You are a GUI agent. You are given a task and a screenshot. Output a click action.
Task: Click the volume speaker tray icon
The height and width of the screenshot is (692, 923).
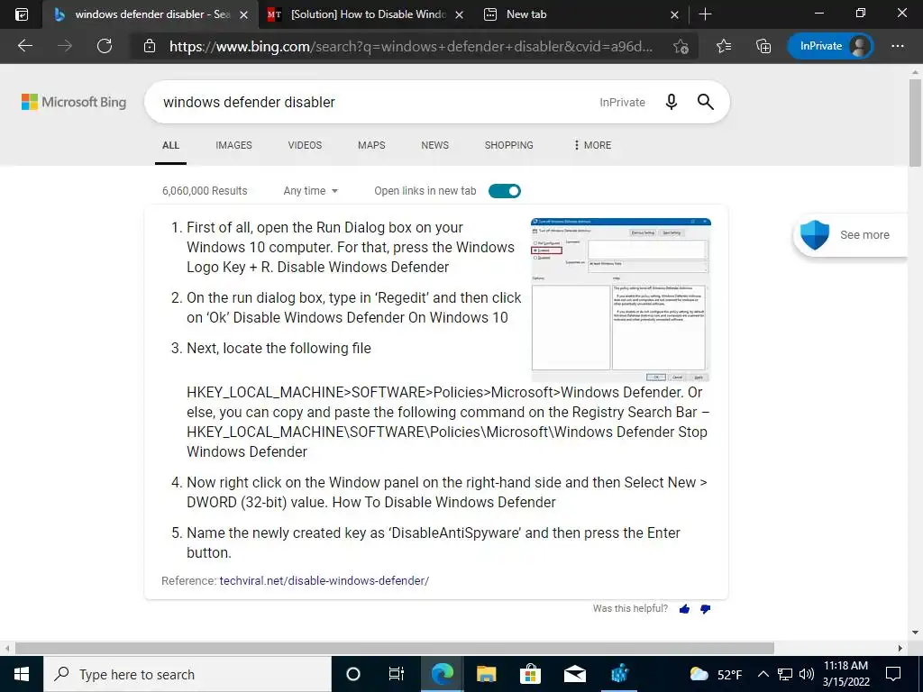tap(807, 674)
